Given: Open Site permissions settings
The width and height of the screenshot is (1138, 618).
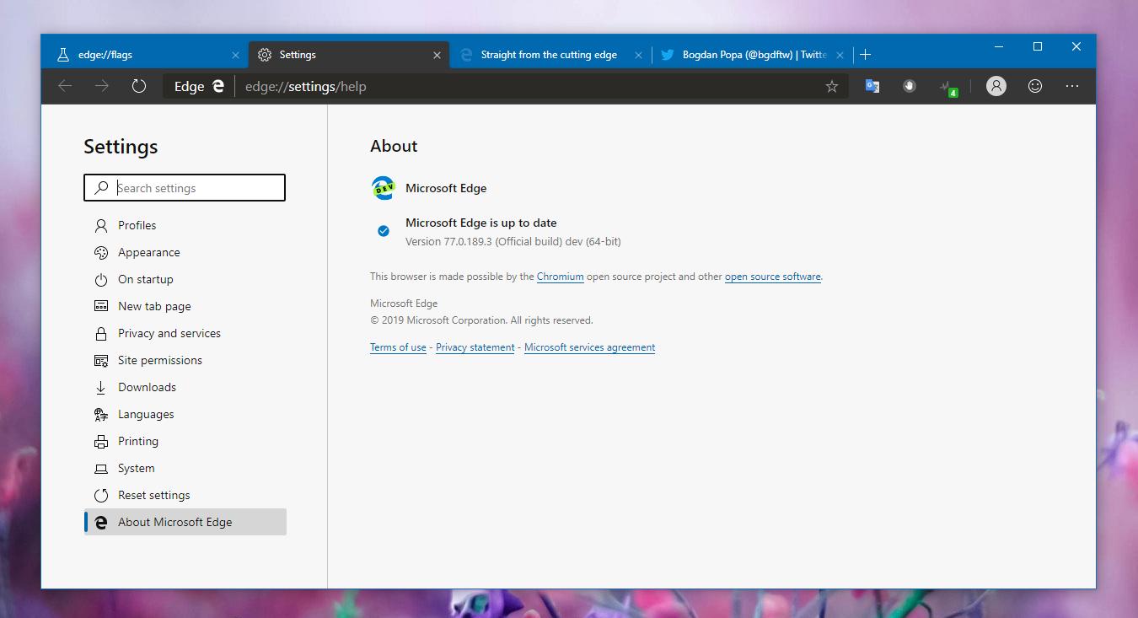Looking at the screenshot, I should (x=185, y=360).
